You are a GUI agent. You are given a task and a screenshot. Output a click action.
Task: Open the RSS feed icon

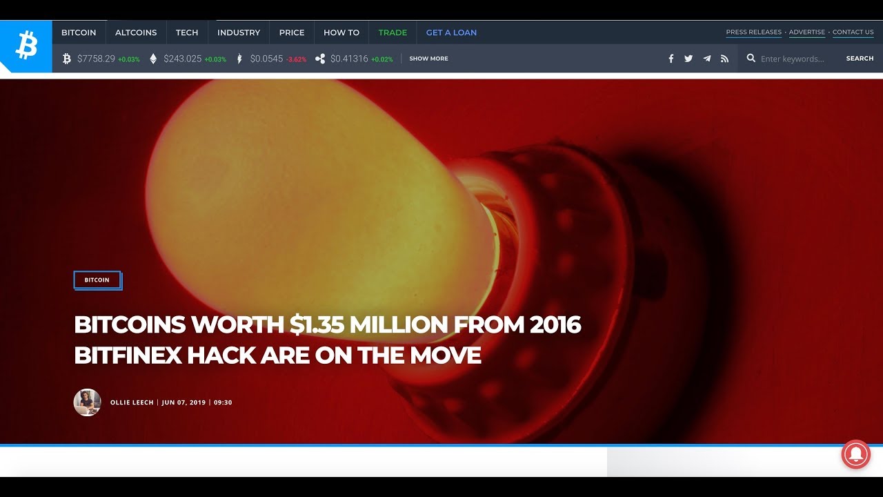pyautogui.click(x=724, y=59)
